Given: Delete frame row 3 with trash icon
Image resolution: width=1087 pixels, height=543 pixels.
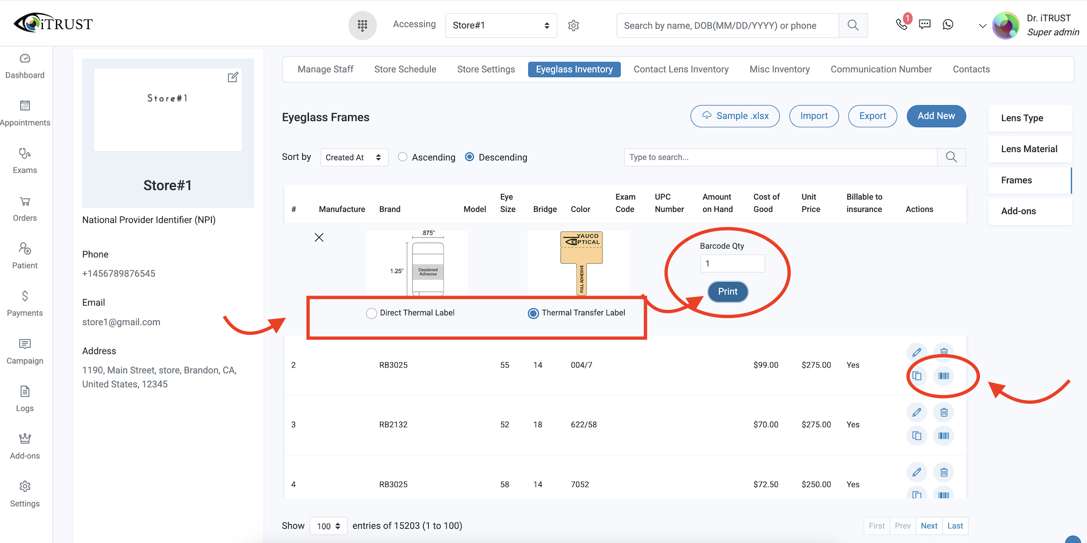Looking at the screenshot, I should pyautogui.click(x=944, y=412).
